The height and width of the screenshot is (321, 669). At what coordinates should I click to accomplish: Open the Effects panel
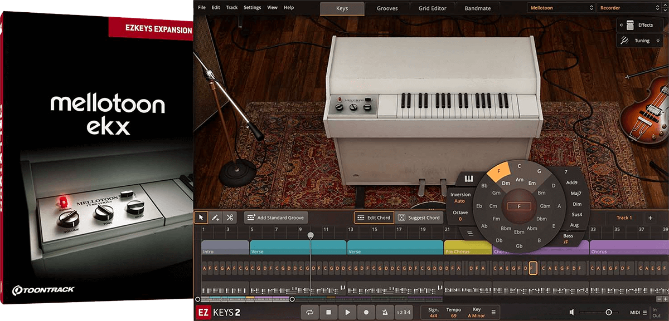tap(641, 25)
